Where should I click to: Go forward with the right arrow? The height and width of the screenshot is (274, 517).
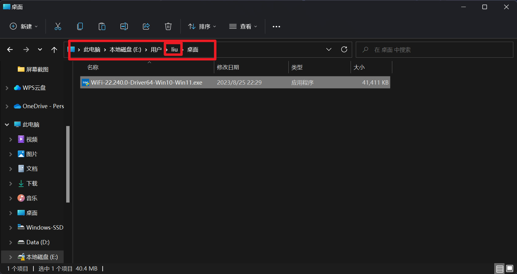coord(26,50)
